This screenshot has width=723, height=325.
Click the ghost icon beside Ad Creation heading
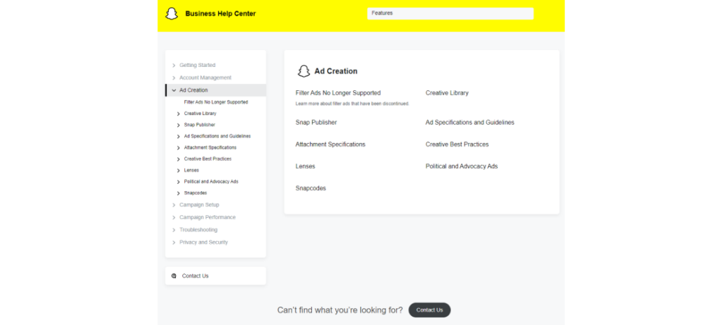304,71
